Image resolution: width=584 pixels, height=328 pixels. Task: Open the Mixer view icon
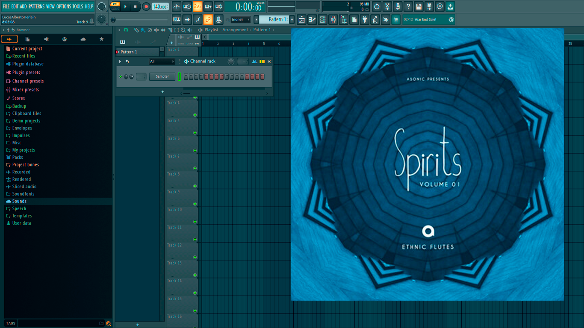click(333, 19)
